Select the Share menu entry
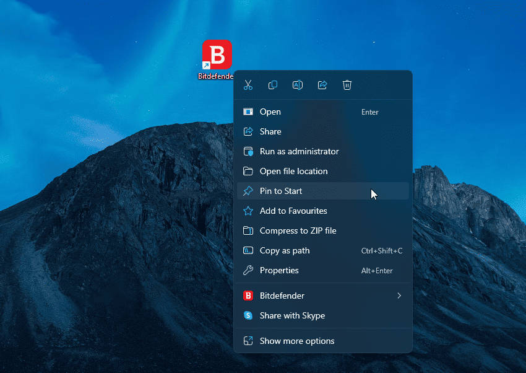The height and width of the screenshot is (373, 526). click(322, 131)
